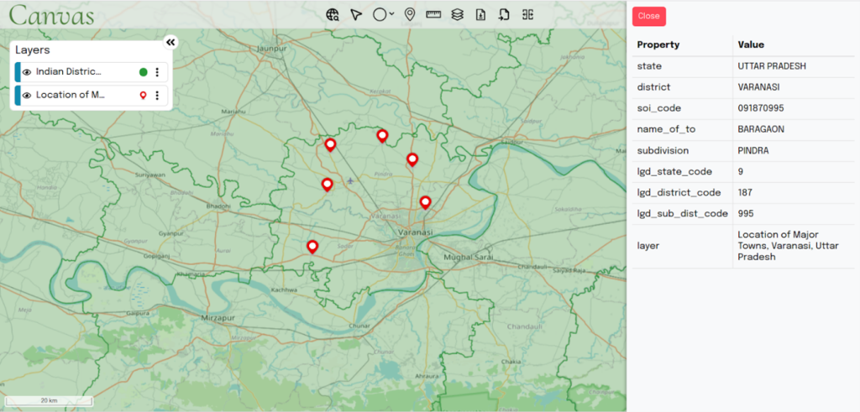Viewport: 860px width, 412px height.
Task: Click the file import icon with arrow
Action: 504,14
